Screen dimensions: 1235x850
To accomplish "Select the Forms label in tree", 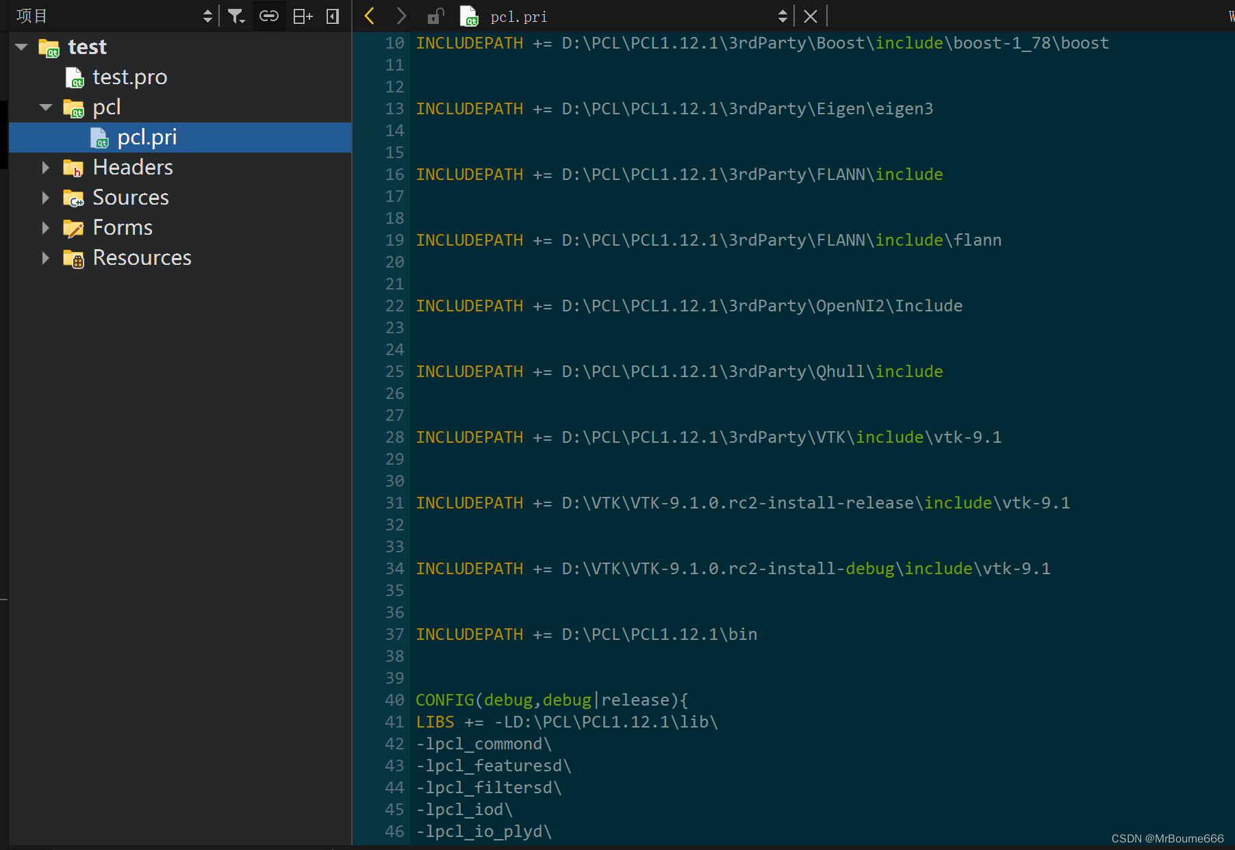I will (x=123, y=228).
